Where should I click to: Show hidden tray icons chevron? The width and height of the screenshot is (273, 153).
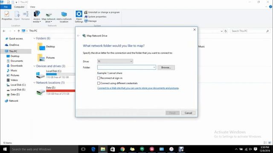[236, 149]
